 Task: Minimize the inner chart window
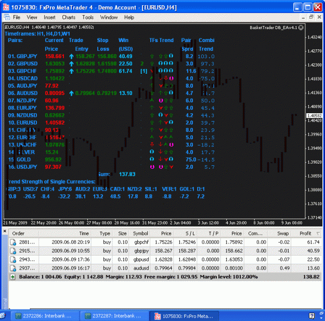pos(303,17)
